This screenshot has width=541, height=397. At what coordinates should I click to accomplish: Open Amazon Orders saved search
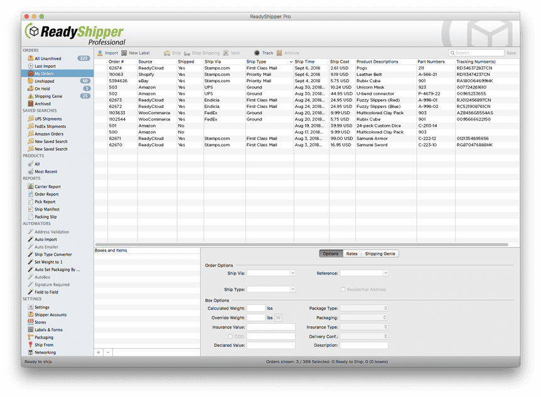click(x=49, y=134)
